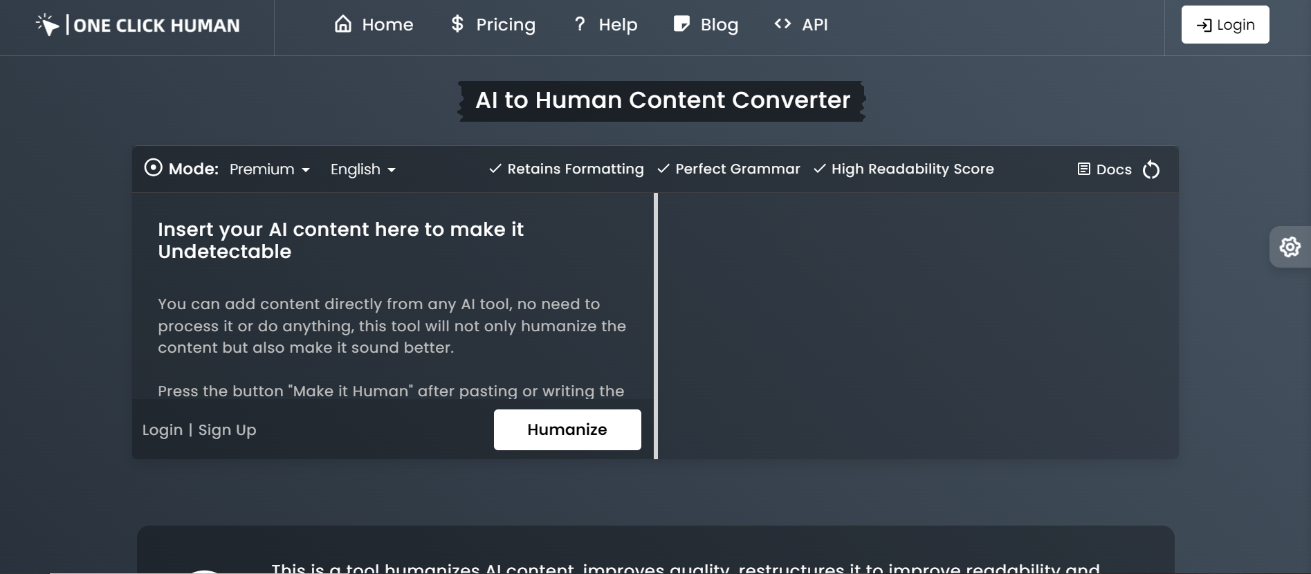Open the English language dropdown
The image size is (1311, 574).
tap(363, 169)
